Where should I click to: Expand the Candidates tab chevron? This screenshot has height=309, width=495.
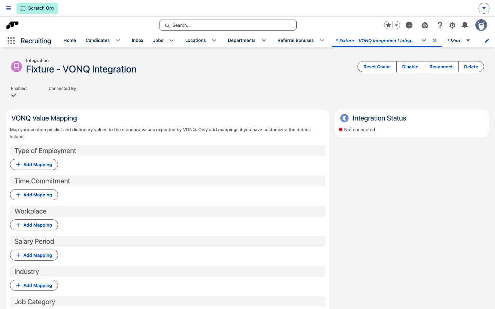coord(118,41)
